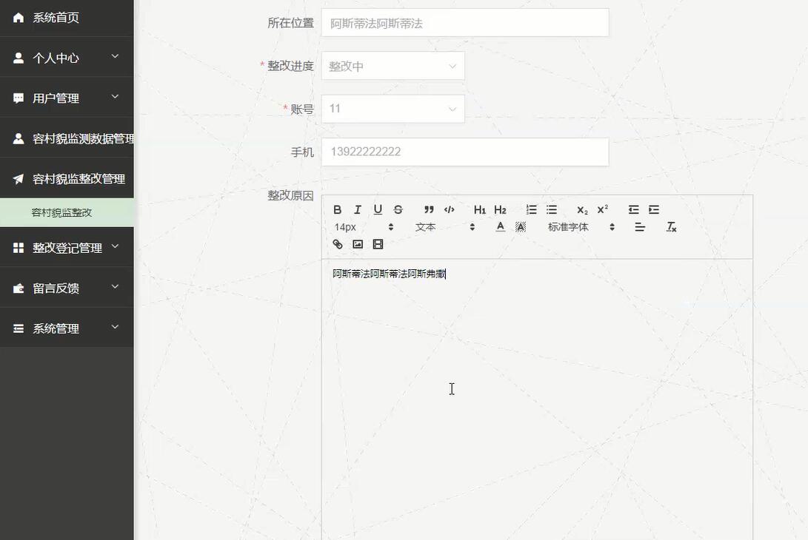
Task: Apply subscript formatting
Action: [581, 209]
